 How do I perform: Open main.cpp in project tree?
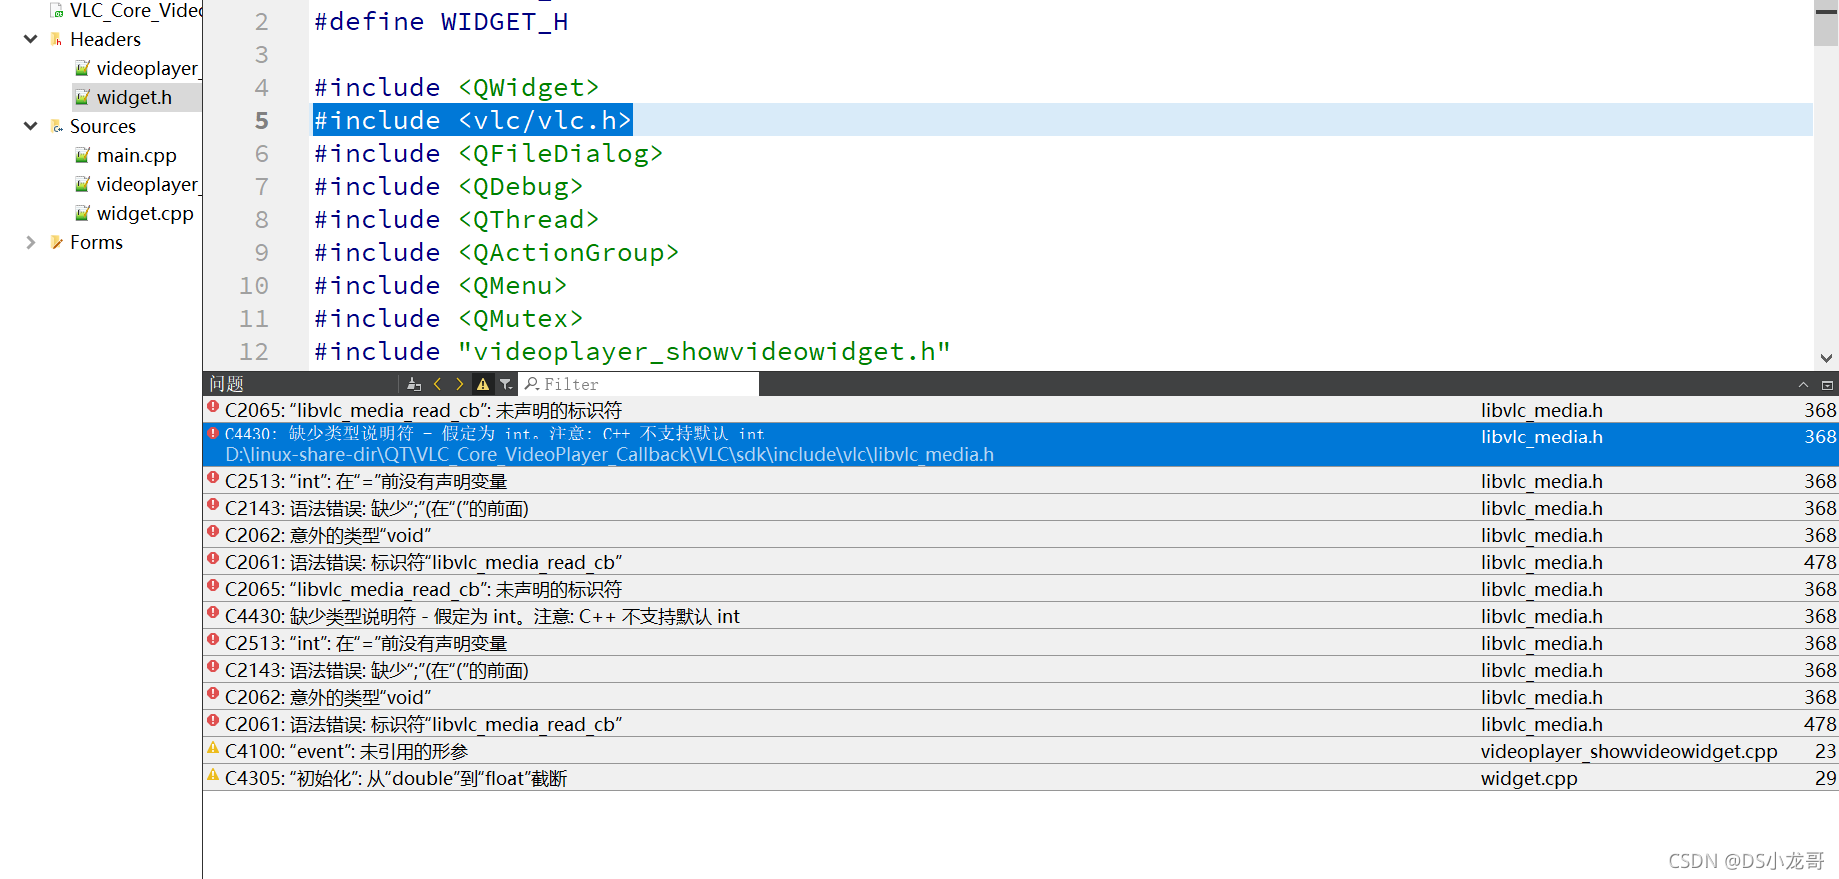tap(136, 155)
